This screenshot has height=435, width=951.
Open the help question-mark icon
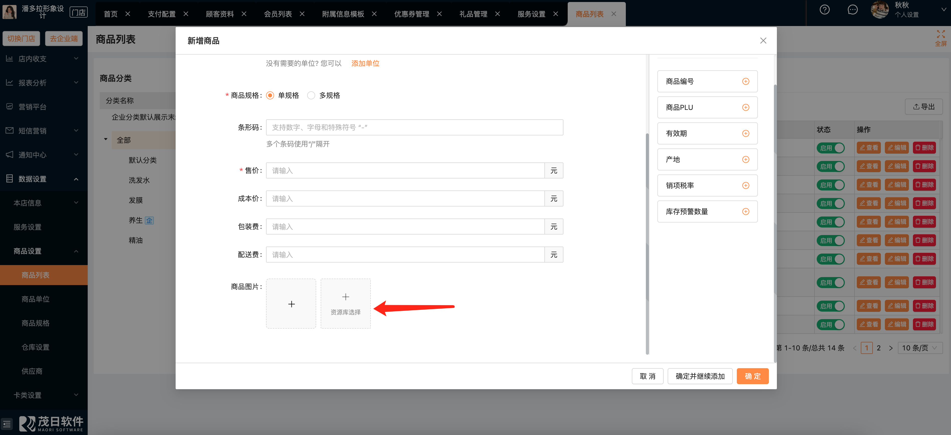coord(824,10)
